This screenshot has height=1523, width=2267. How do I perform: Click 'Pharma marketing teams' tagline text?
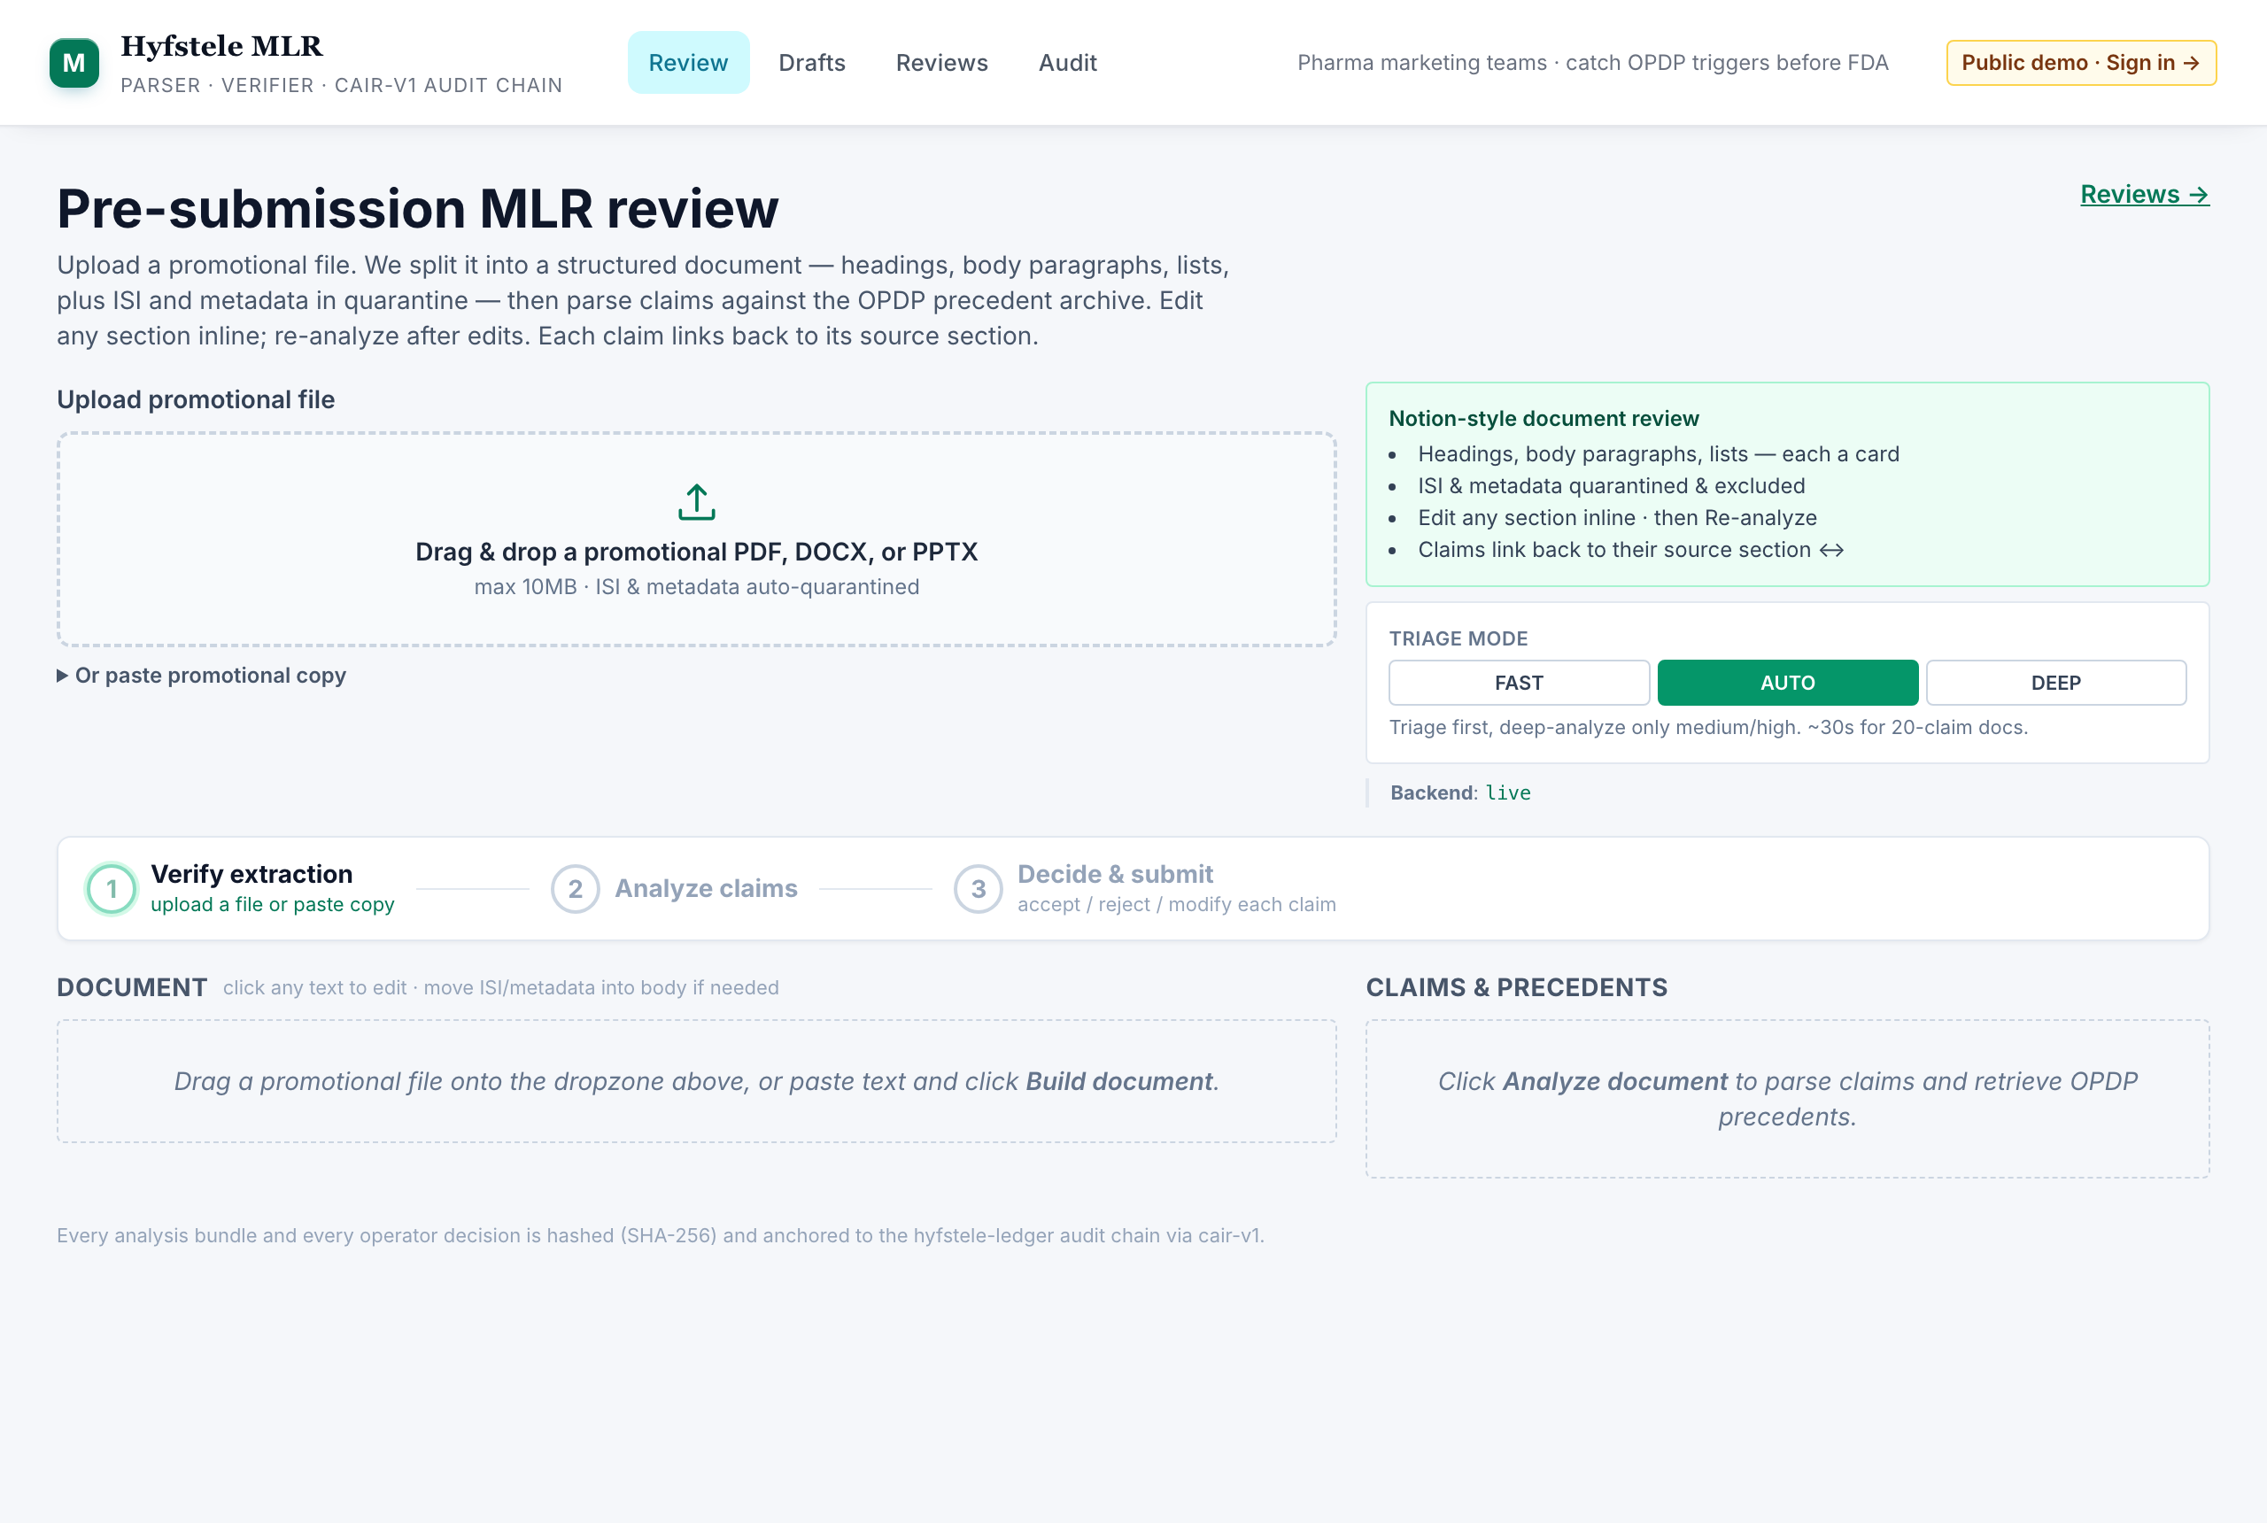click(1593, 63)
